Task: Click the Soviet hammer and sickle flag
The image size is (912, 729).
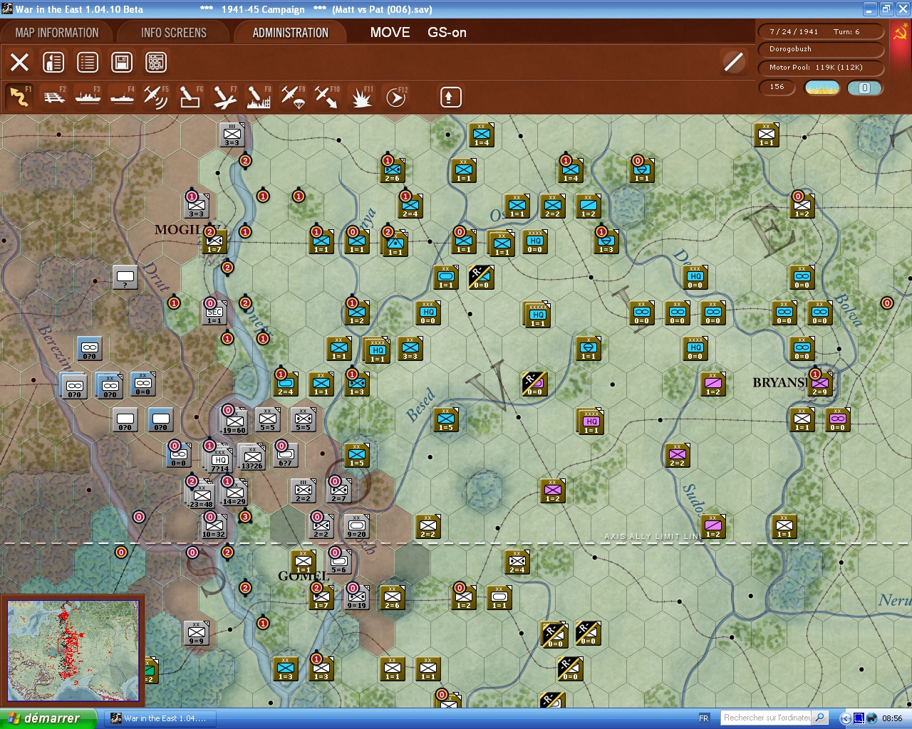Action: click(x=901, y=32)
